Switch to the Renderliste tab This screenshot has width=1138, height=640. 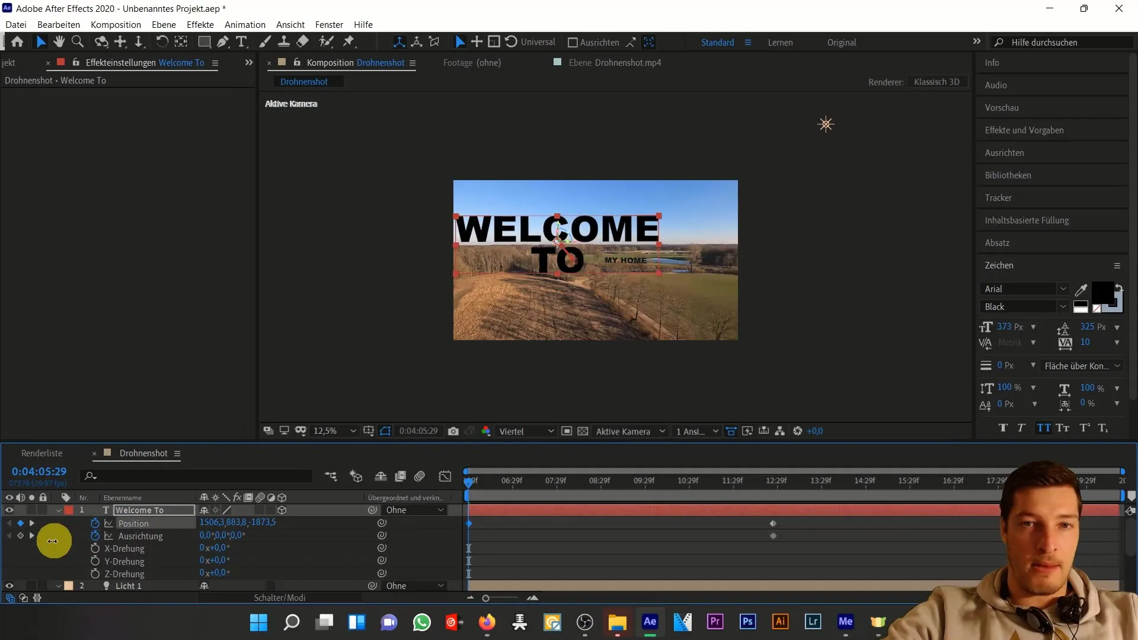41,453
